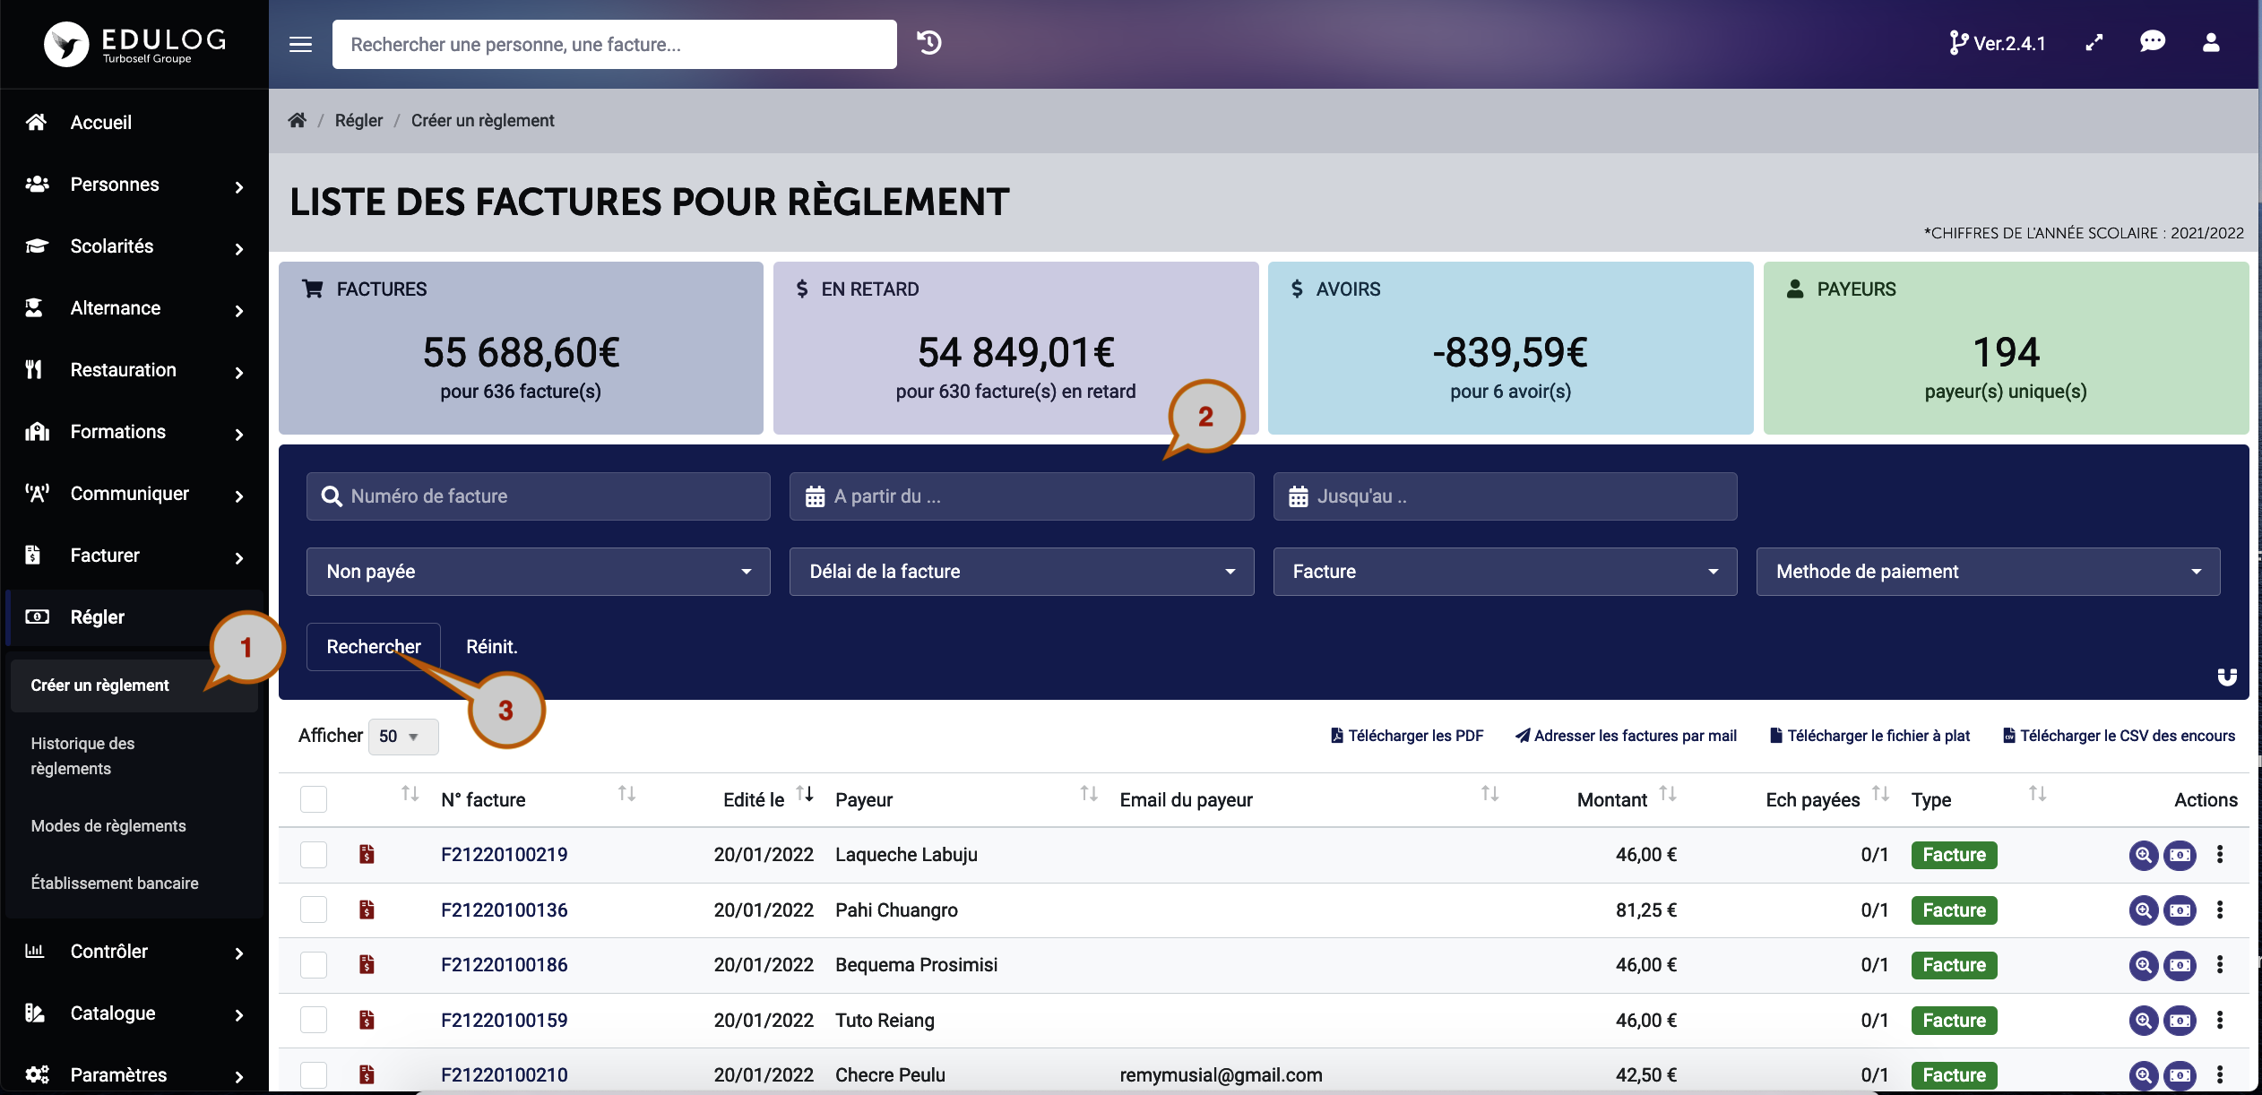Expand the Alternance sidebar menu
This screenshot has height=1095, width=2262.
click(x=134, y=308)
